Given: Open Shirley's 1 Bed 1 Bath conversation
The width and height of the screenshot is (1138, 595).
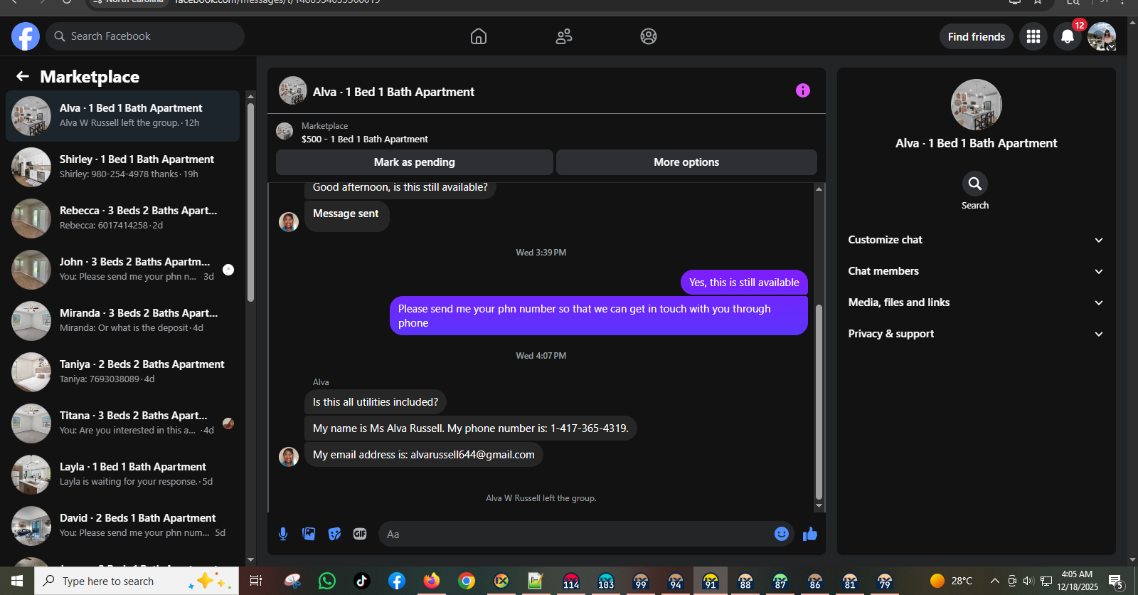Looking at the screenshot, I should coord(122,167).
